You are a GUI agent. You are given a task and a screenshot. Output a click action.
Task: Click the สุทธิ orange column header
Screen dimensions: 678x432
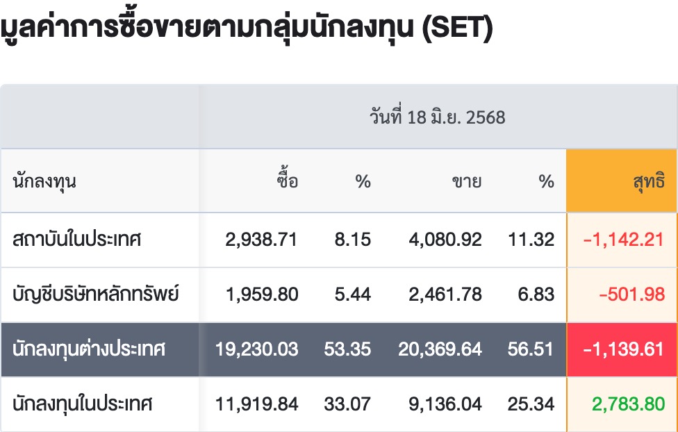(622, 181)
